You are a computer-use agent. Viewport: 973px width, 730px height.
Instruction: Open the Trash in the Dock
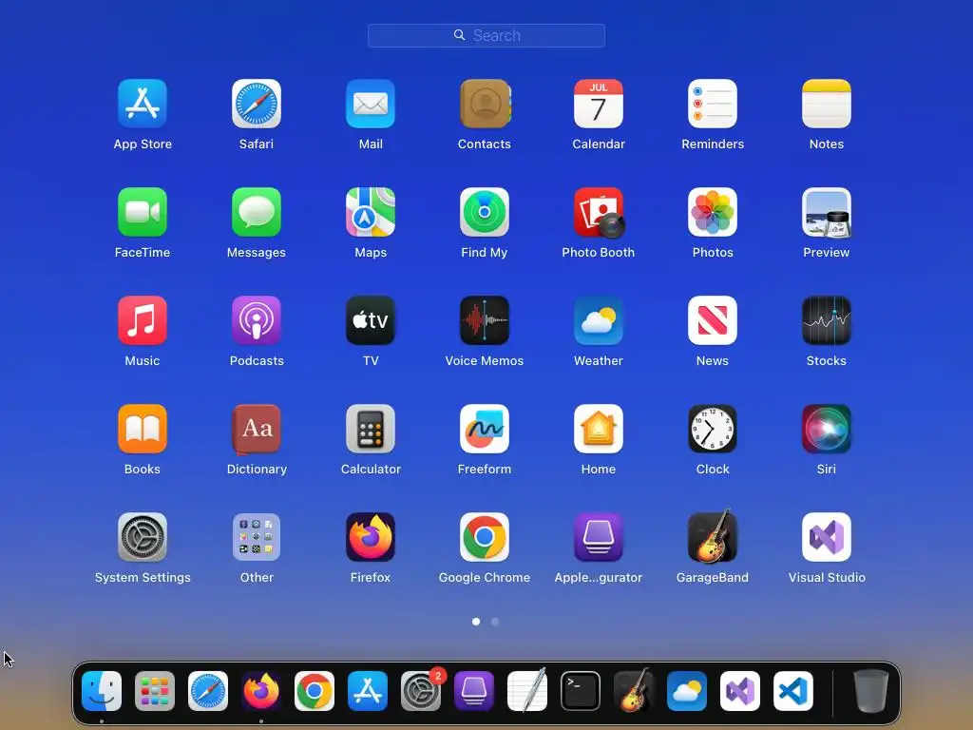click(x=871, y=691)
